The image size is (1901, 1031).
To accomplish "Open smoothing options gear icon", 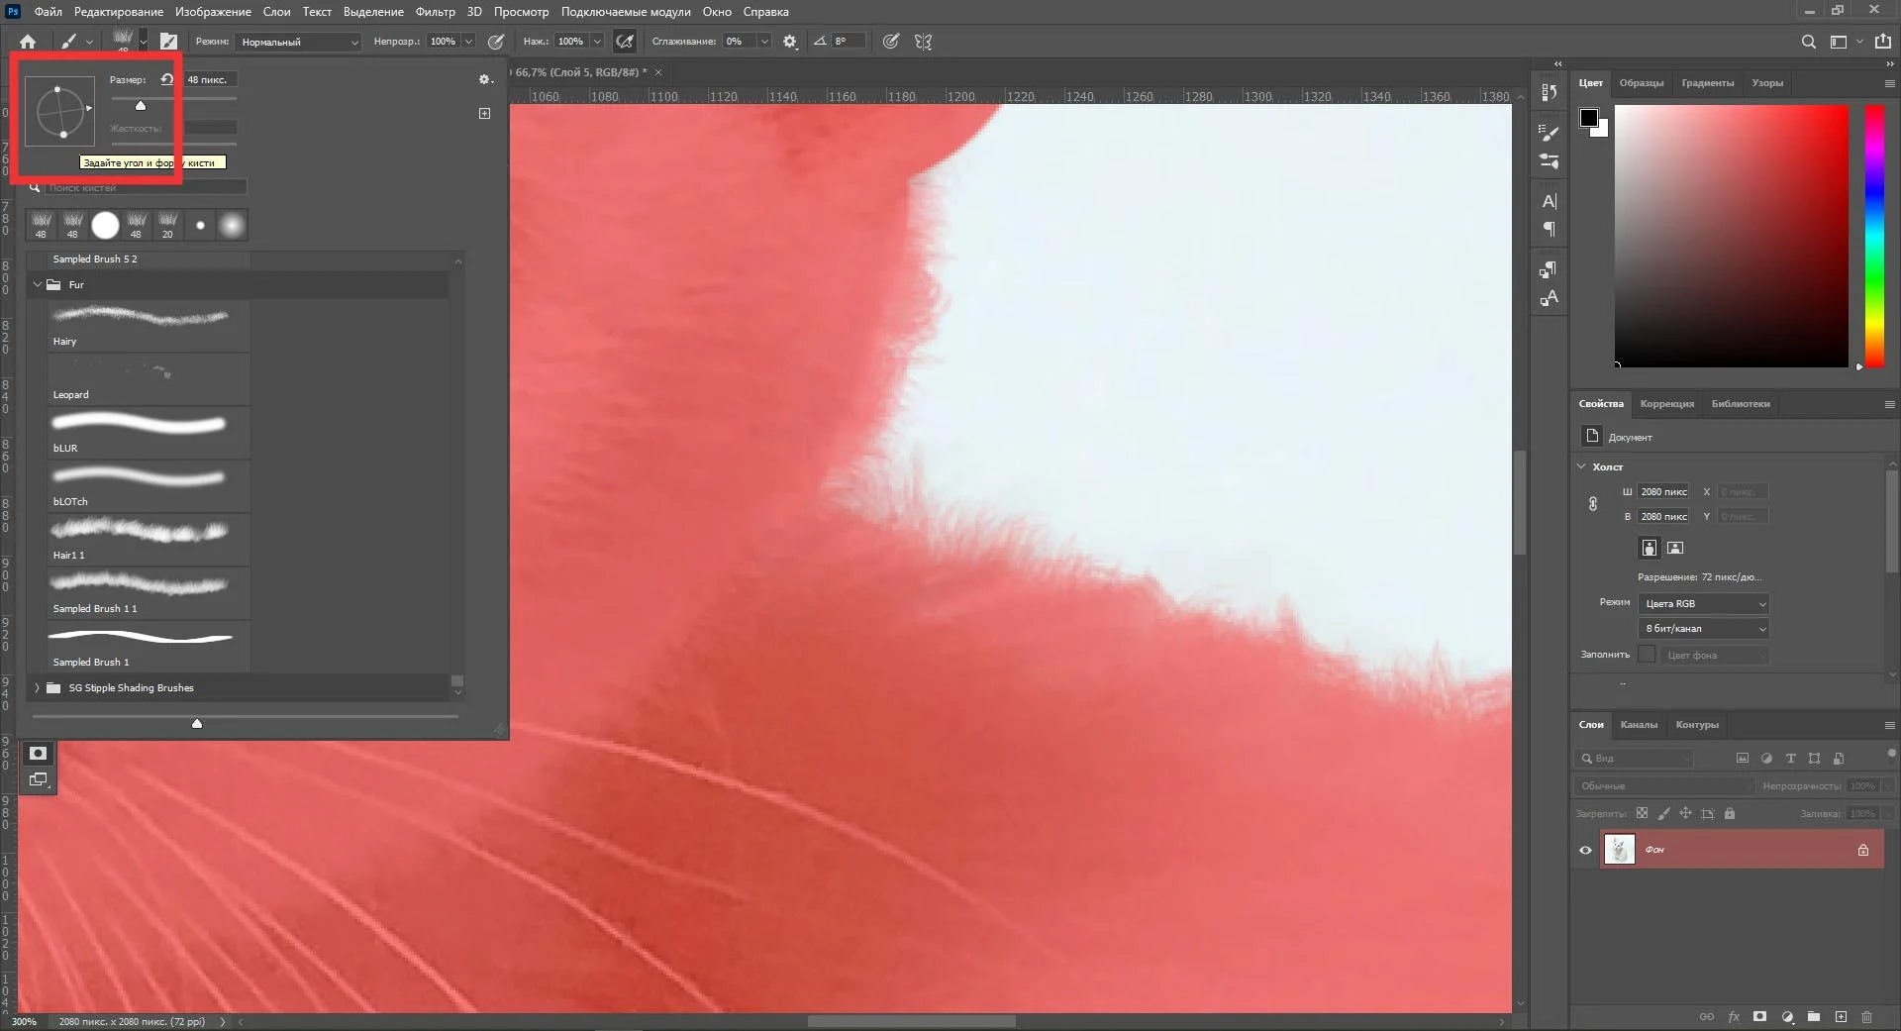I will pos(790,42).
